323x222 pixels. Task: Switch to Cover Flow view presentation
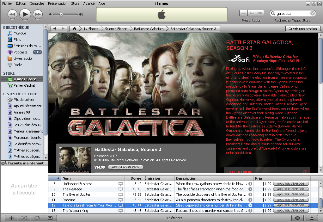tap(260, 13)
